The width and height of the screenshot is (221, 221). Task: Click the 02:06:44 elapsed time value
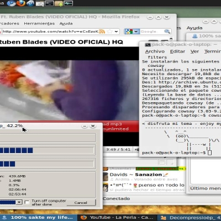(17, 190)
